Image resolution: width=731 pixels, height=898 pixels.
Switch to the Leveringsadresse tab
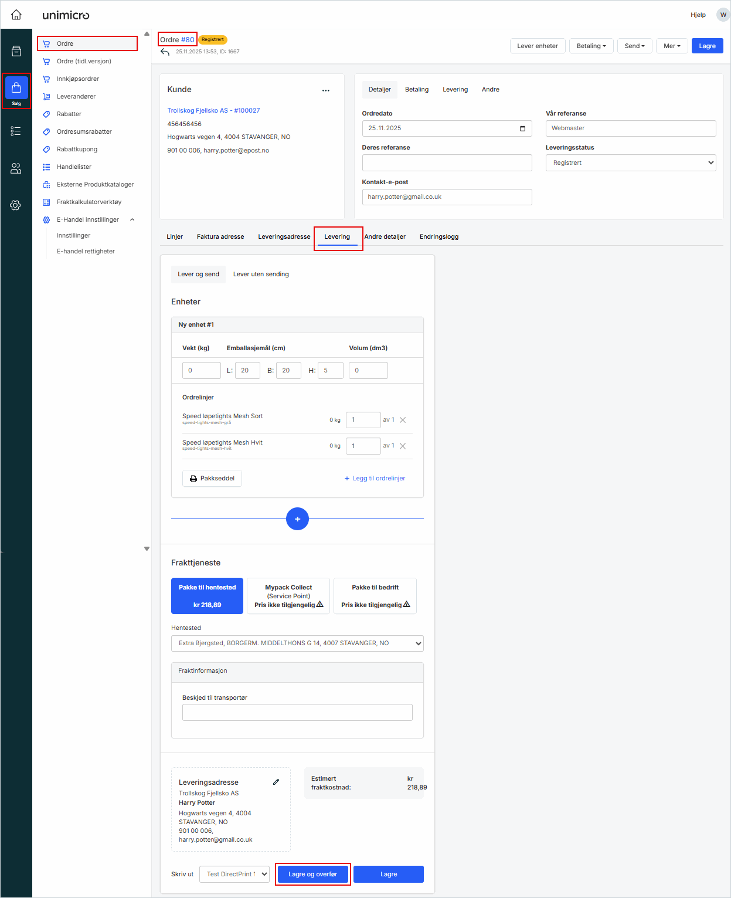tap(284, 237)
